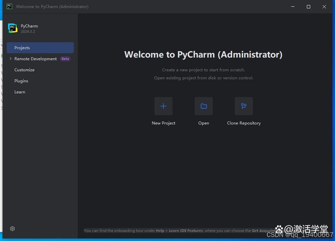Expand the Remote Development section
Screen dimensions: 335x241
pos(10,58)
